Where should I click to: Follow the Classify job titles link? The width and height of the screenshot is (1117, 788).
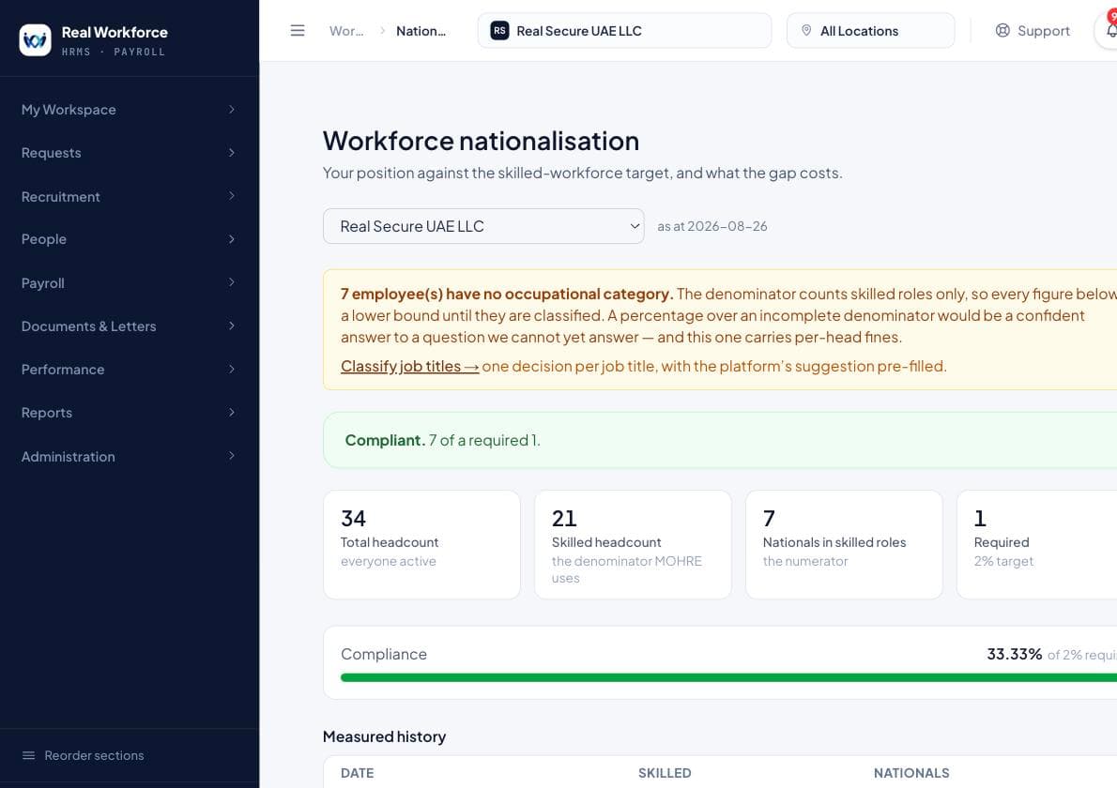point(409,366)
